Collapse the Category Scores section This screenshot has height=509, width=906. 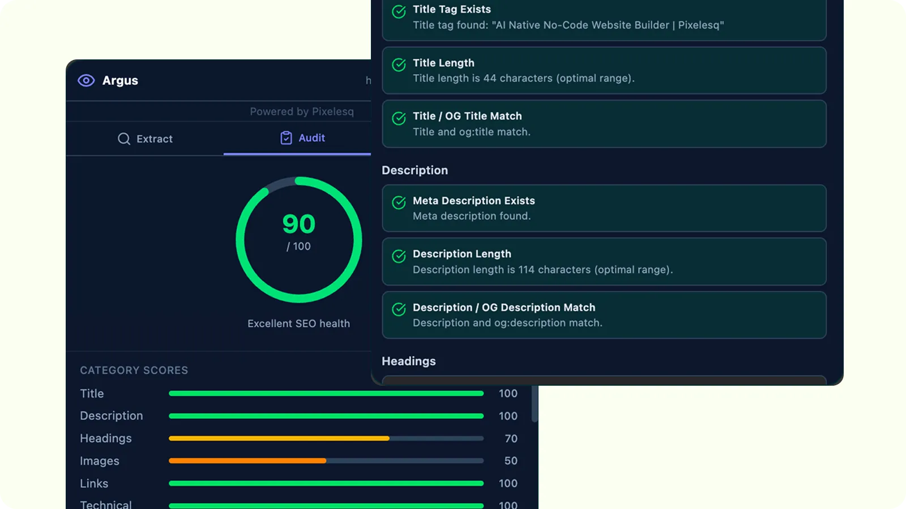pyautogui.click(x=134, y=370)
